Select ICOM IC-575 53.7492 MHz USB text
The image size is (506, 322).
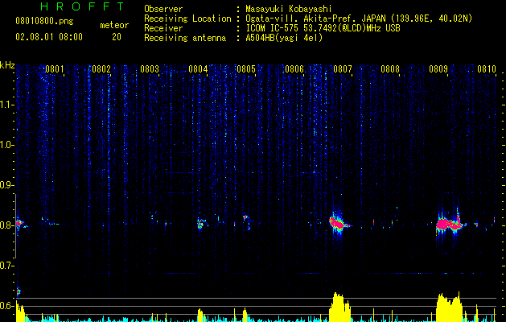click(323, 28)
